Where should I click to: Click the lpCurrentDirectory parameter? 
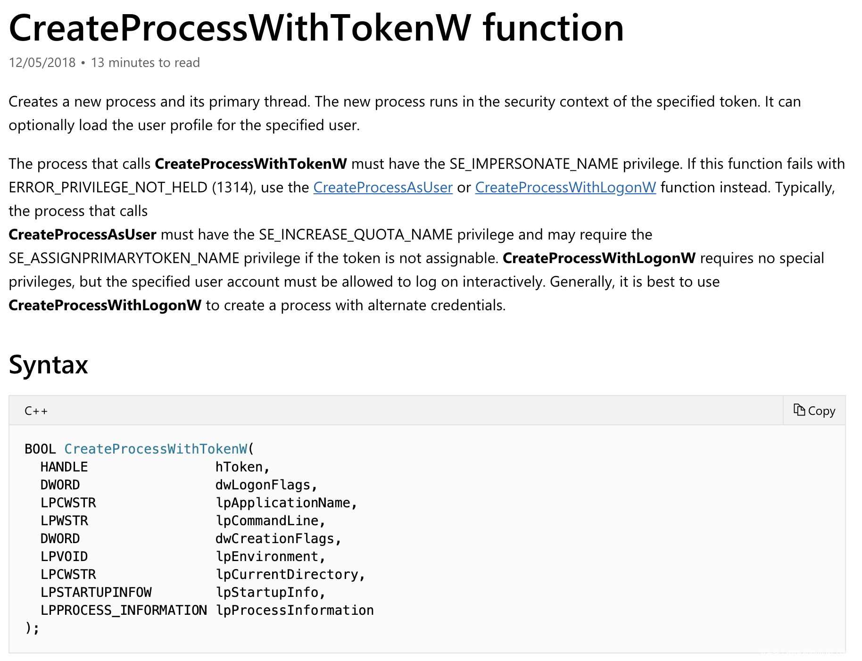(x=287, y=574)
